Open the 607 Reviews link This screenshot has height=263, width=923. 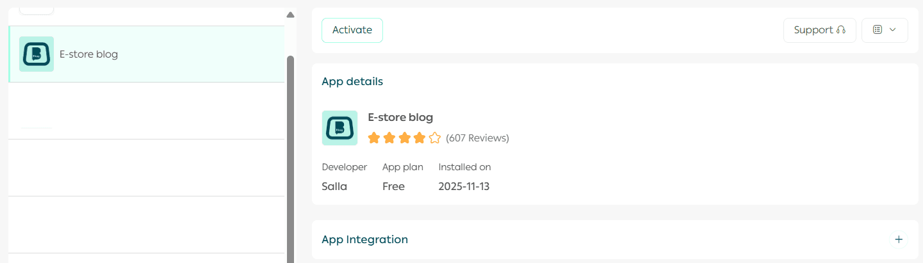point(477,138)
